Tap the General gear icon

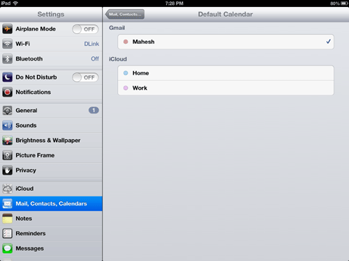[7, 111]
